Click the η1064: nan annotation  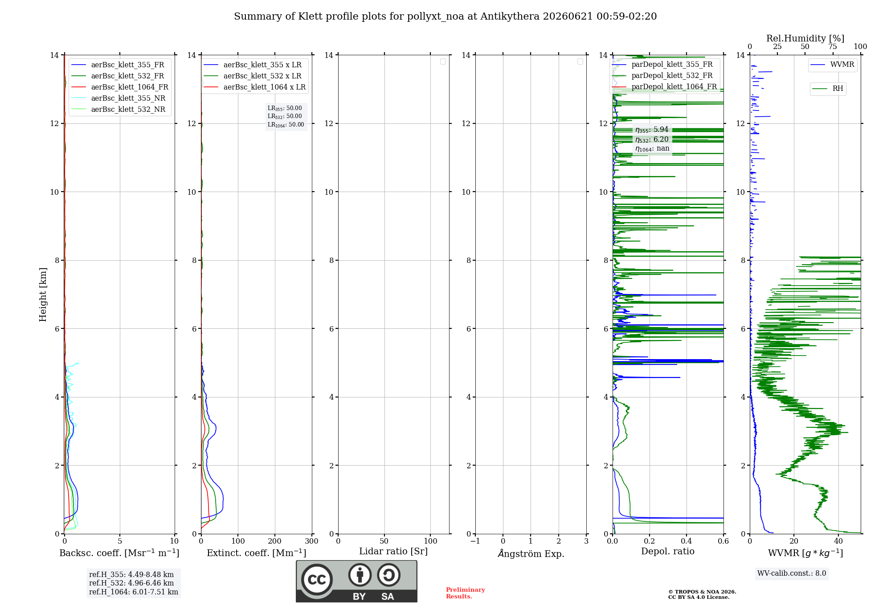[x=652, y=149]
